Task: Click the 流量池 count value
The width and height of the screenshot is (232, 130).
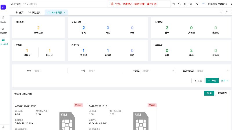Action: 215,28
